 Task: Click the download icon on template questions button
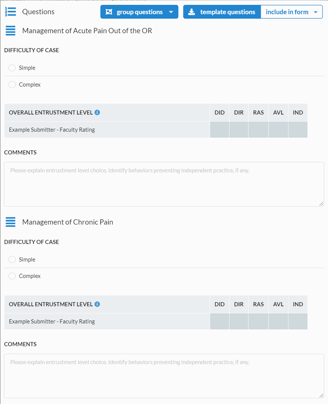tap(192, 12)
